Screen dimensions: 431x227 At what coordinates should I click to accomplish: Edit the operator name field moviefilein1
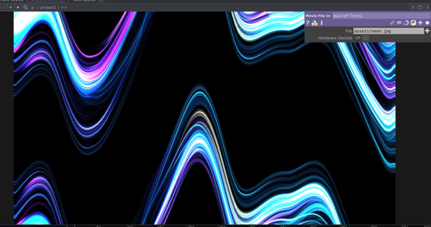[x=381, y=16]
